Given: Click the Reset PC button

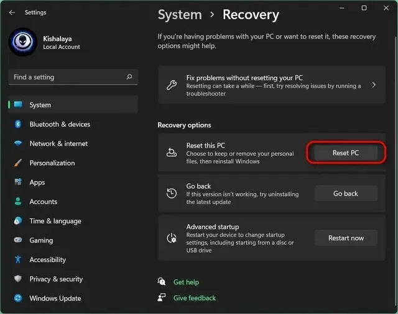Looking at the screenshot, I should tap(346, 153).
